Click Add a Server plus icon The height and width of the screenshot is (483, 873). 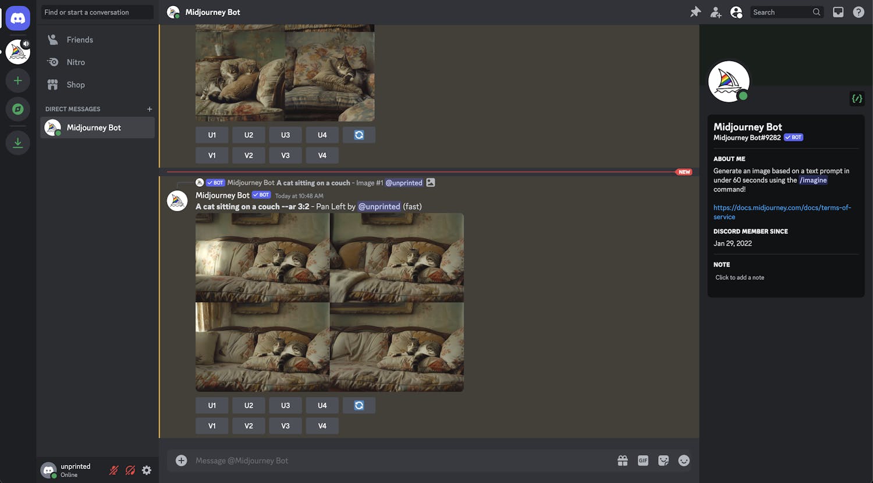pyautogui.click(x=17, y=81)
